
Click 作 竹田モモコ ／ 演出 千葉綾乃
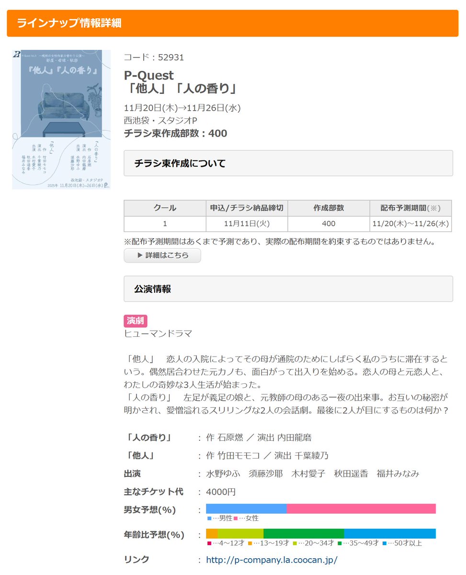point(267,456)
